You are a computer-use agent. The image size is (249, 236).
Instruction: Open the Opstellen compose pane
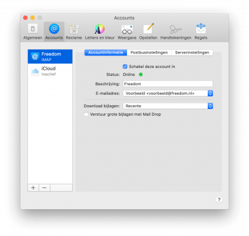[148, 32]
